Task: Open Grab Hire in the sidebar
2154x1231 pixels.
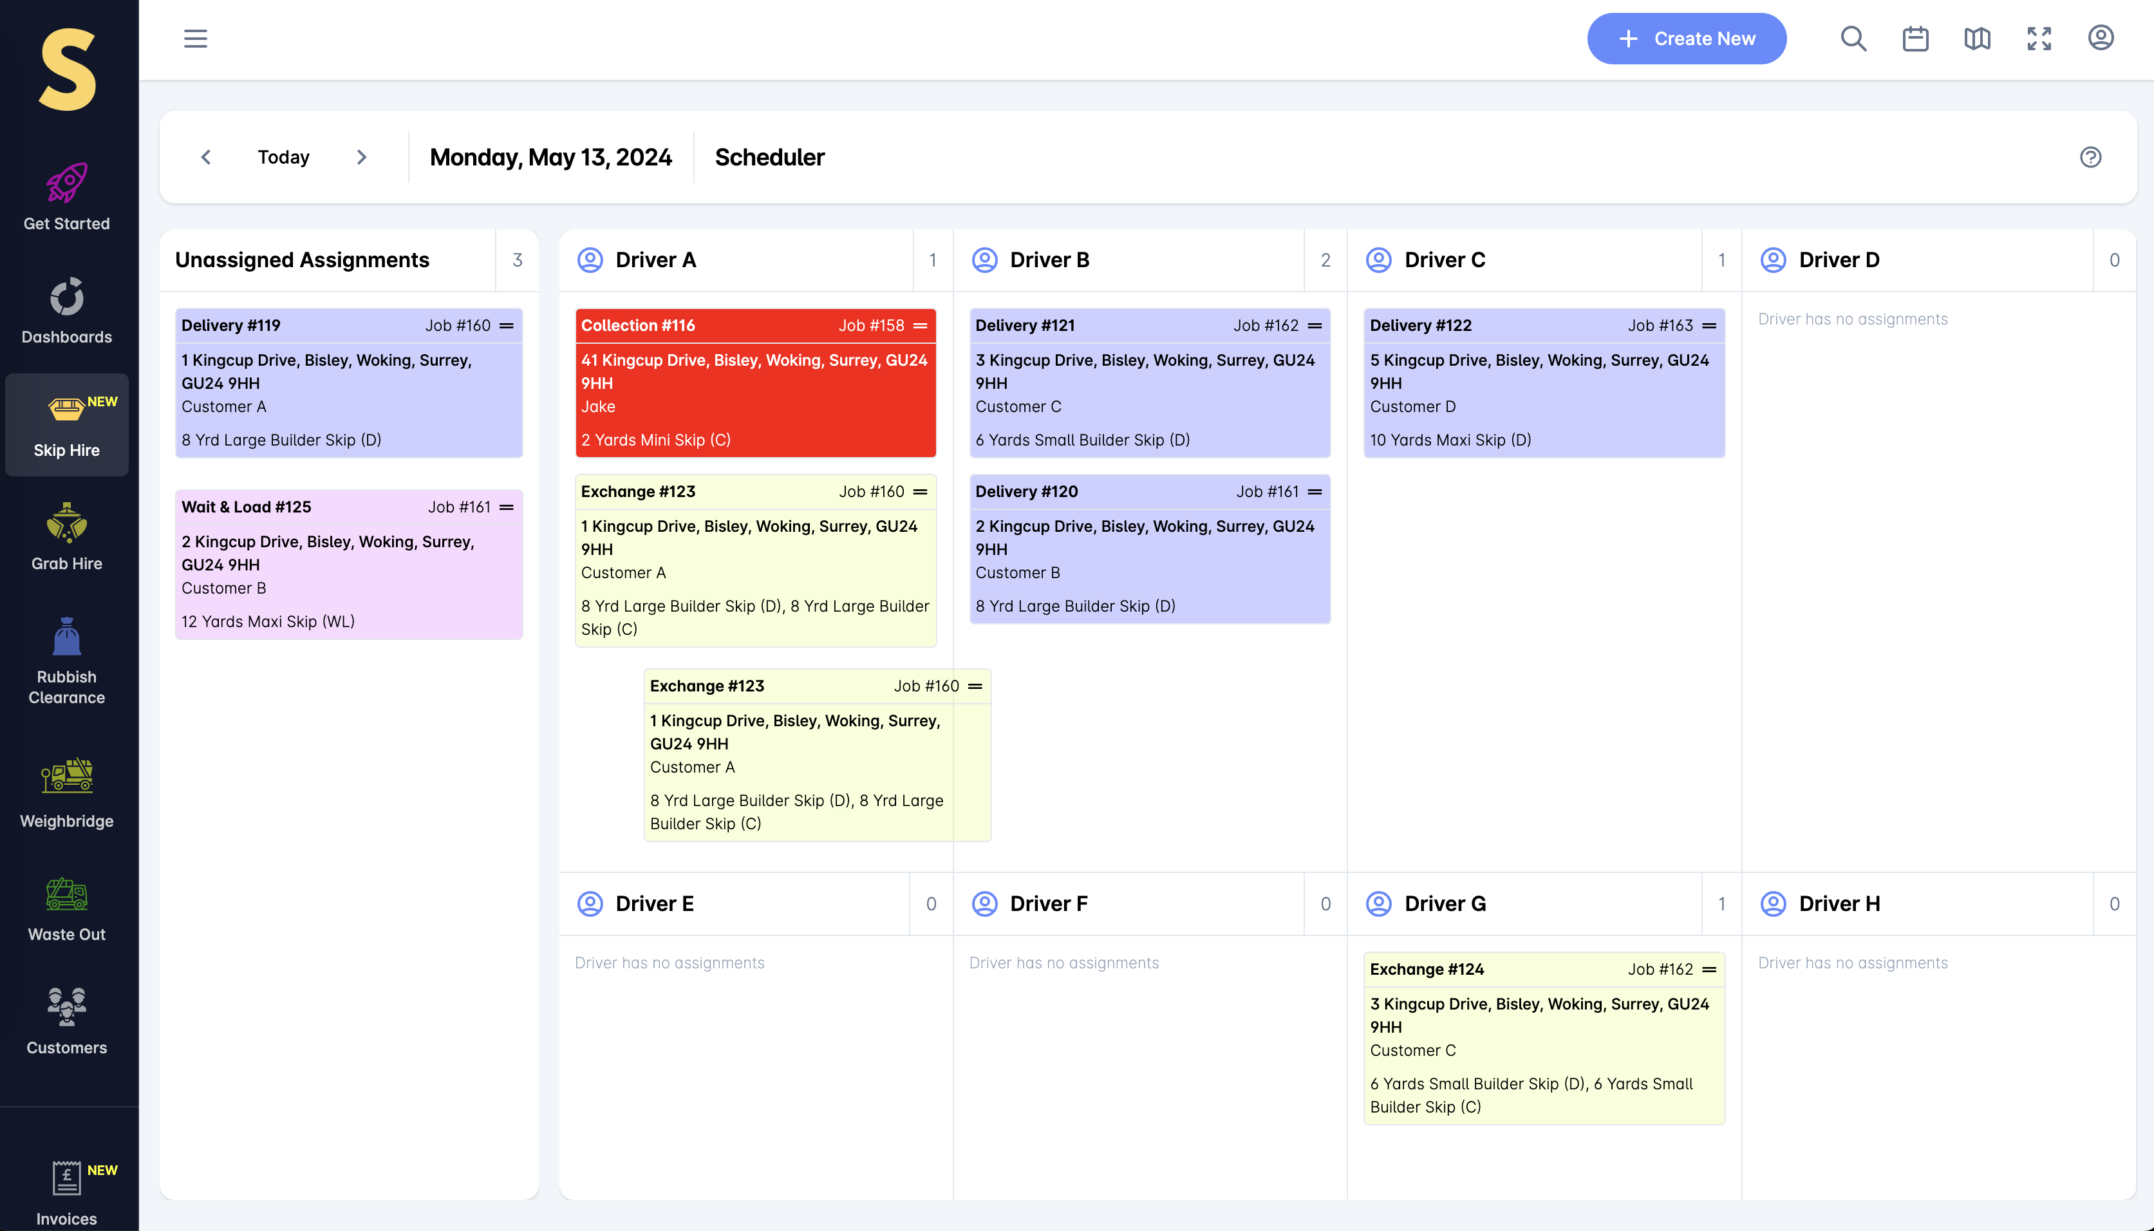Action: pyautogui.click(x=67, y=537)
